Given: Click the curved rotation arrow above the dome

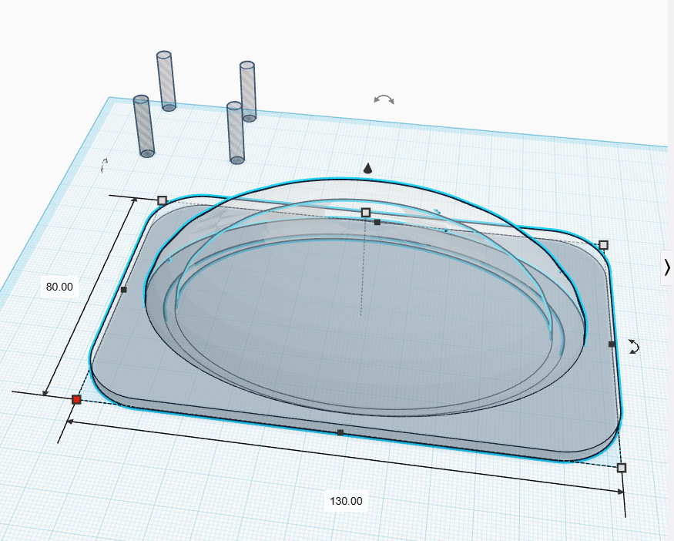Looking at the screenshot, I should click(x=384, y=99).
